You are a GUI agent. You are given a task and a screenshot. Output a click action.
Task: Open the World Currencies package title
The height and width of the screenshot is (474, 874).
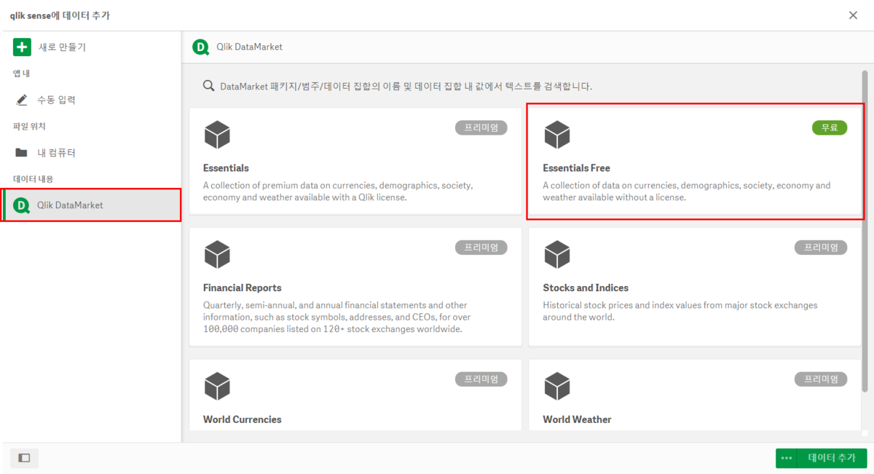[242, 419]
